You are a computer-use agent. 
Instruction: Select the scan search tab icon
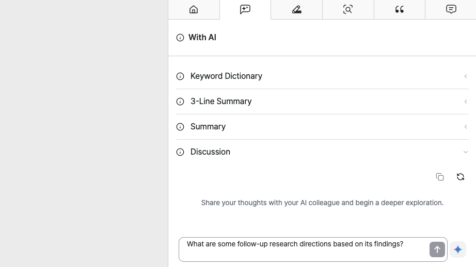coord(348,9)
